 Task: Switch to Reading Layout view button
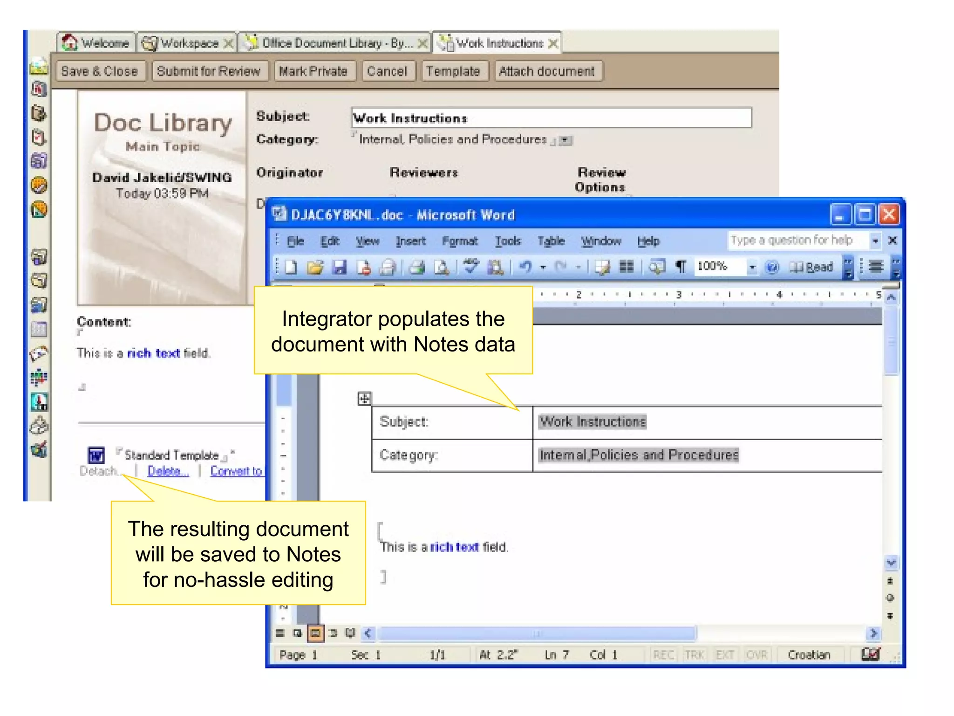[350, 633]
